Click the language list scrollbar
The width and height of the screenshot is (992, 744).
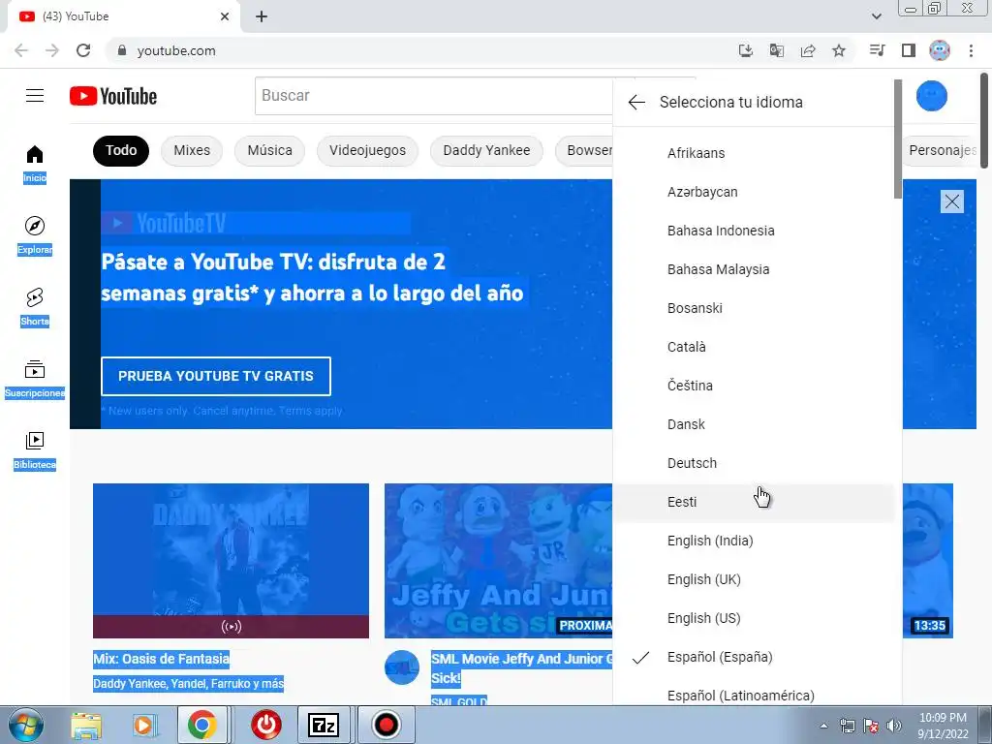coord(898,139)
